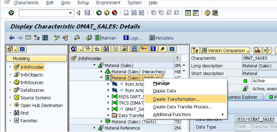The image size is (277, 132).
Task: Click the green Back arrow icon
Action: (x=99, y=13)
